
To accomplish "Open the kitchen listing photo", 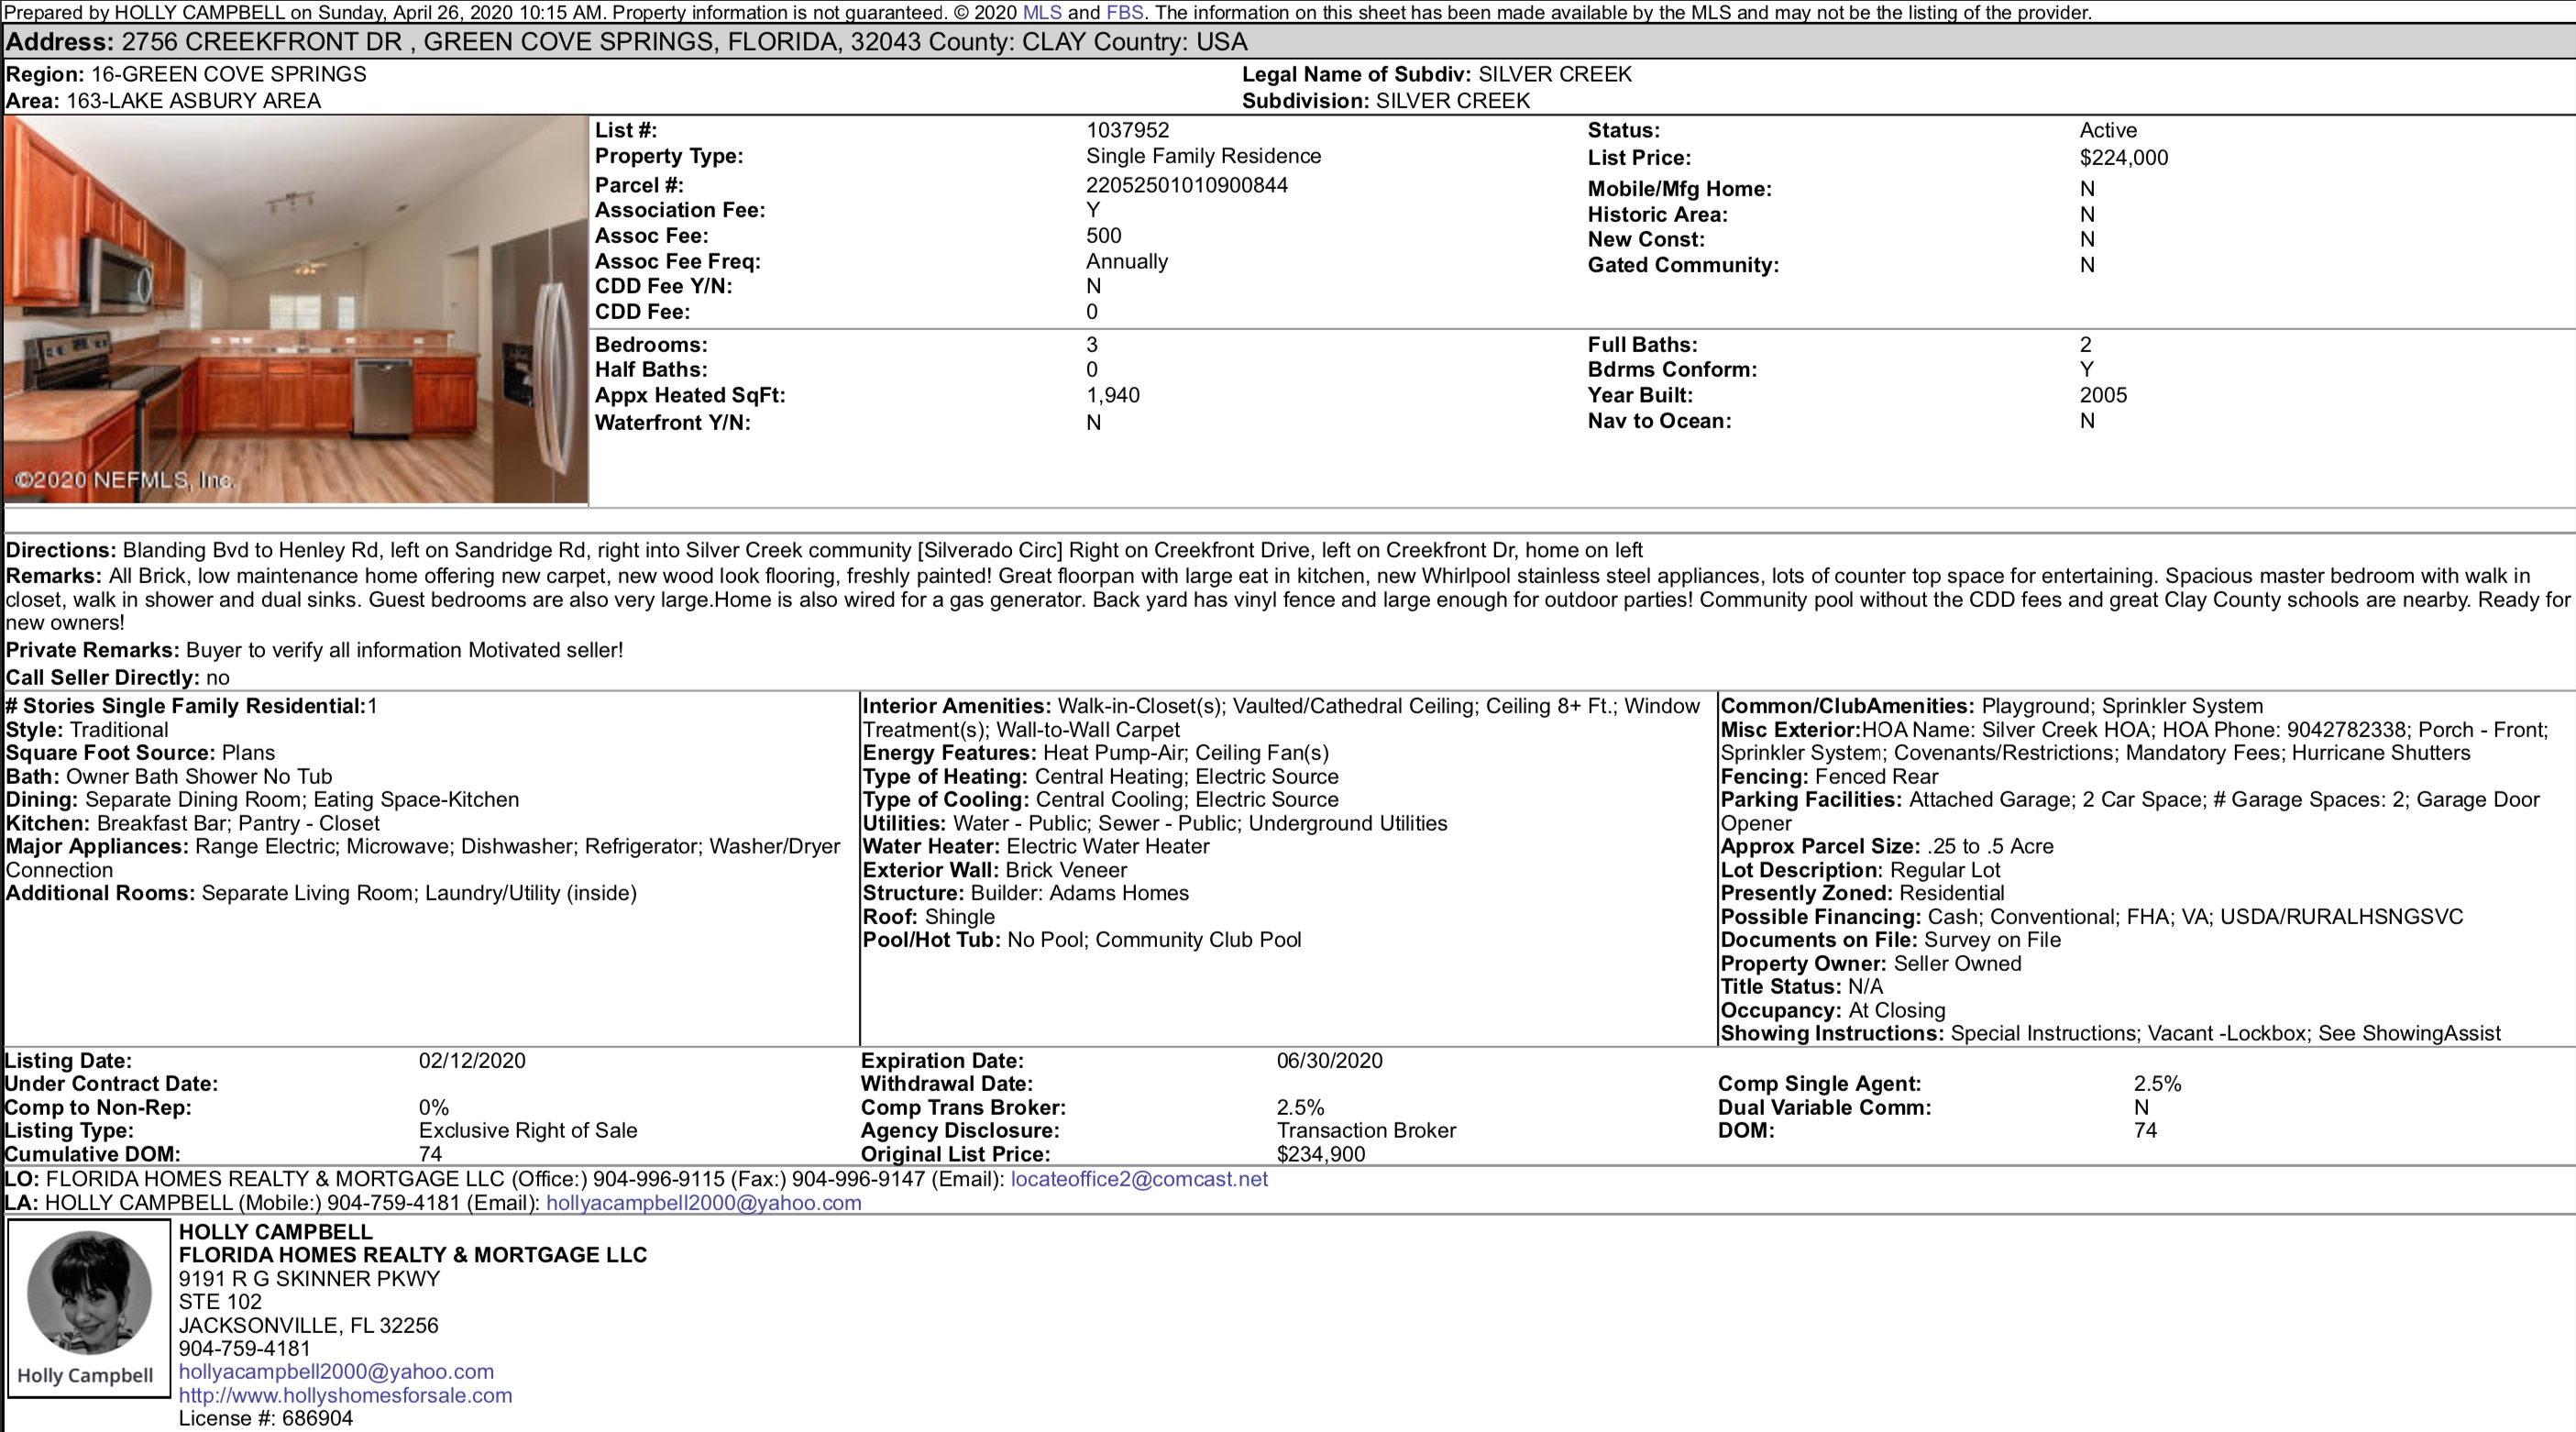I will click(x=296, y=310).
